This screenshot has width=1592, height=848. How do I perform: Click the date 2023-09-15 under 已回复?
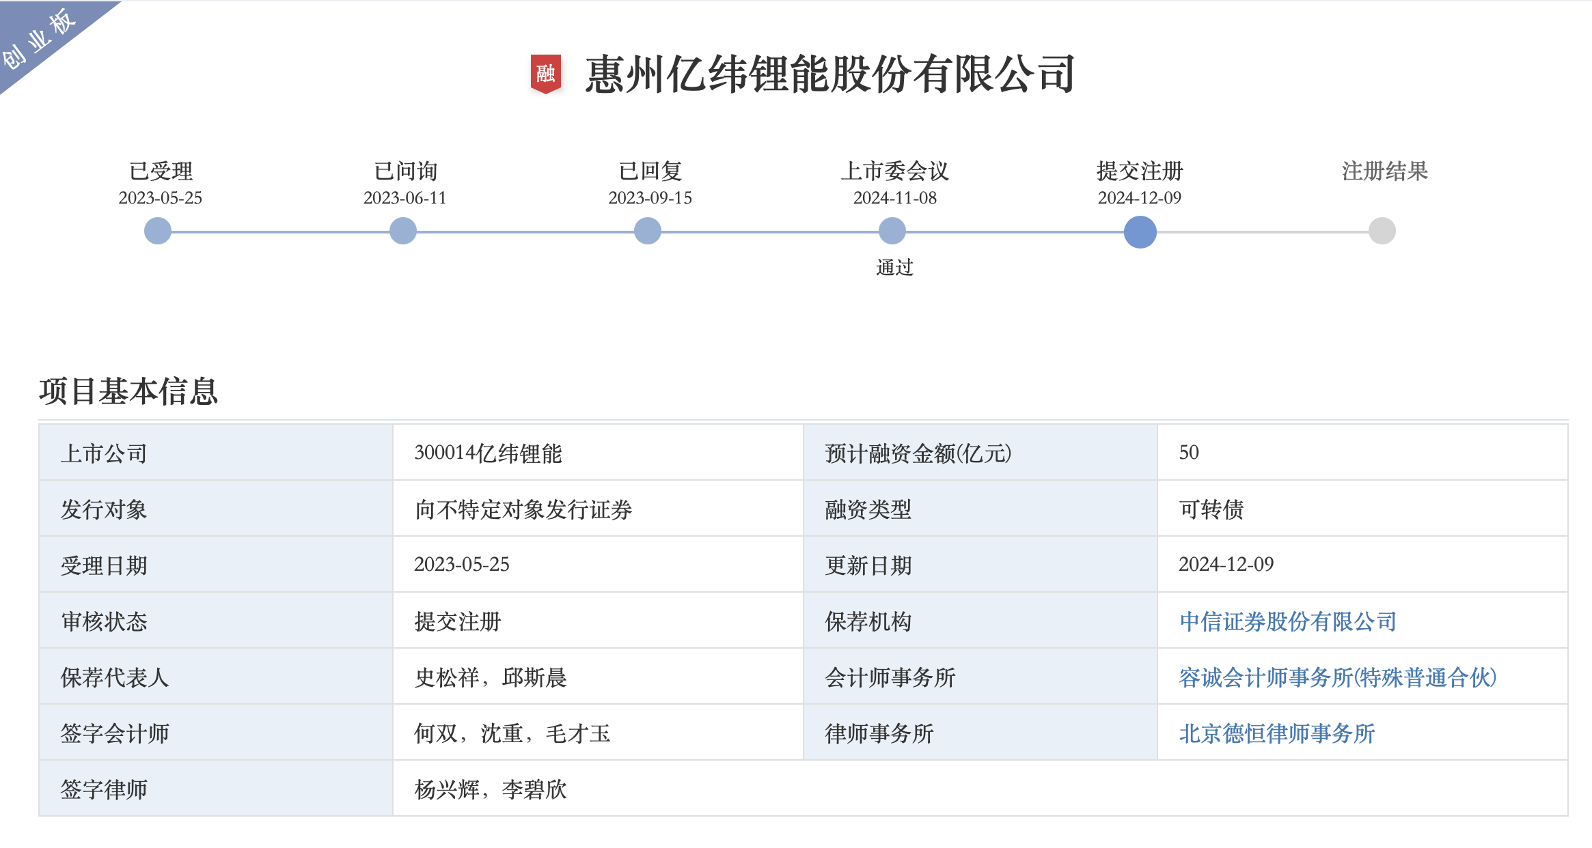coord(650,198)
